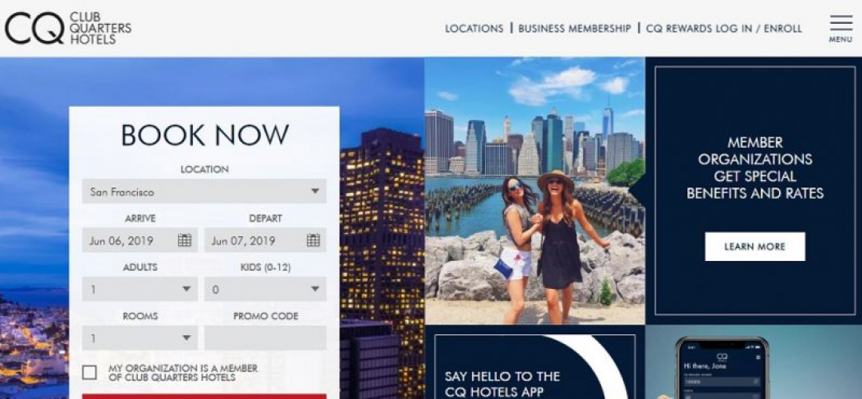Go to Locations in the top navigation
The height and width of the screenshot is (399, 862).
coord(474,29)
